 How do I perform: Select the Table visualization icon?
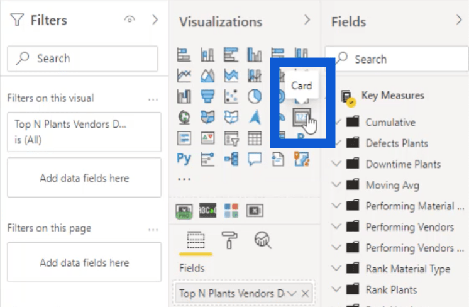(x=255, y=138)
